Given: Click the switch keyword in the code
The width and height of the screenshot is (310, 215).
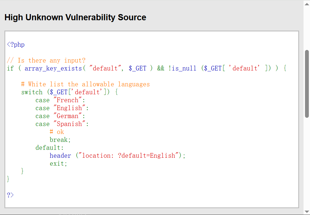Looking at the screenshot, I should pyautogui.click(x=32, y=92).
